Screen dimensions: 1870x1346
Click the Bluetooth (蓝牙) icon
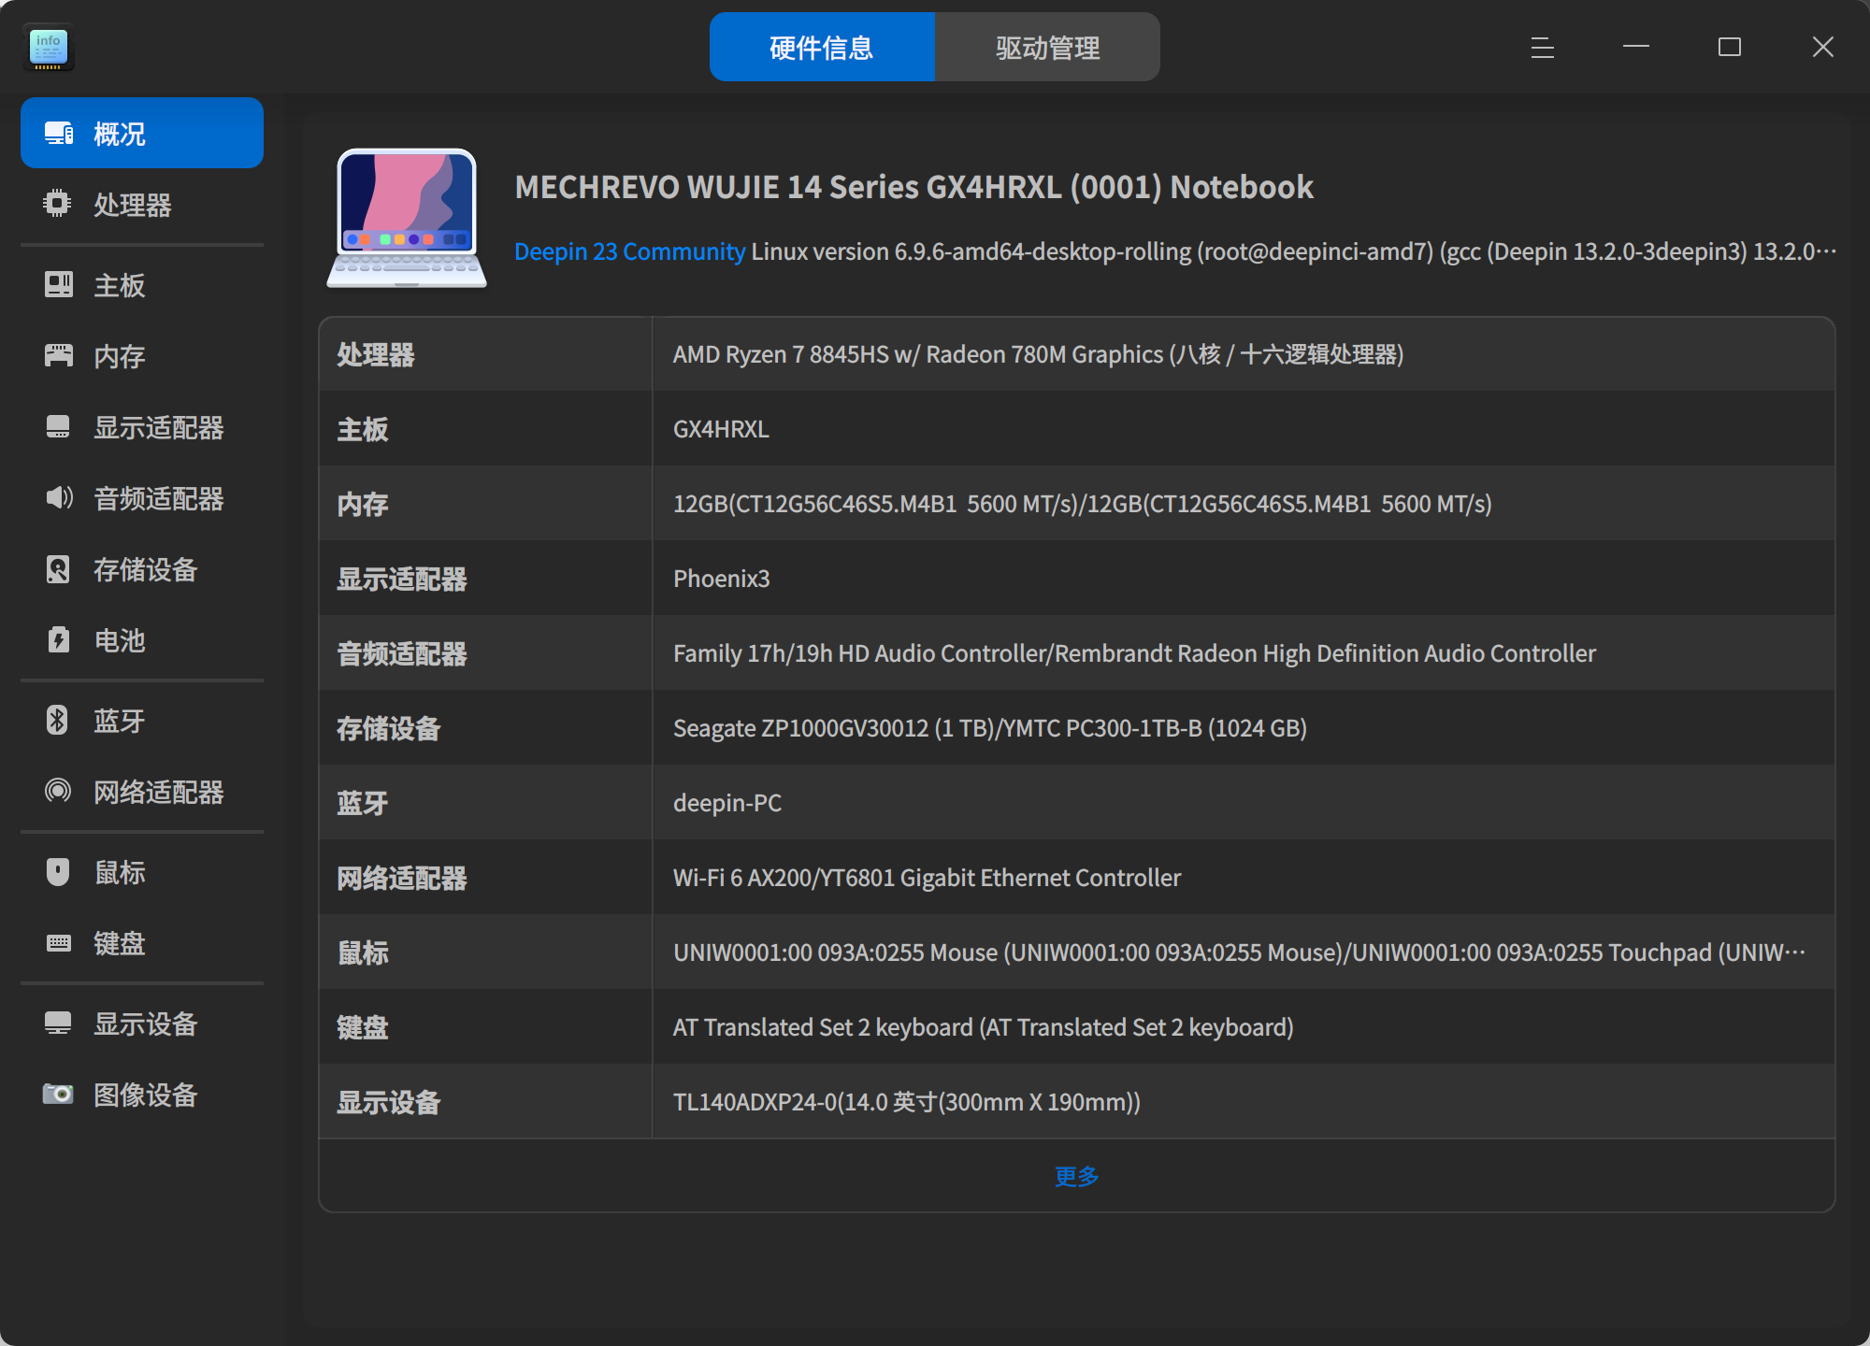coord(57,720)
